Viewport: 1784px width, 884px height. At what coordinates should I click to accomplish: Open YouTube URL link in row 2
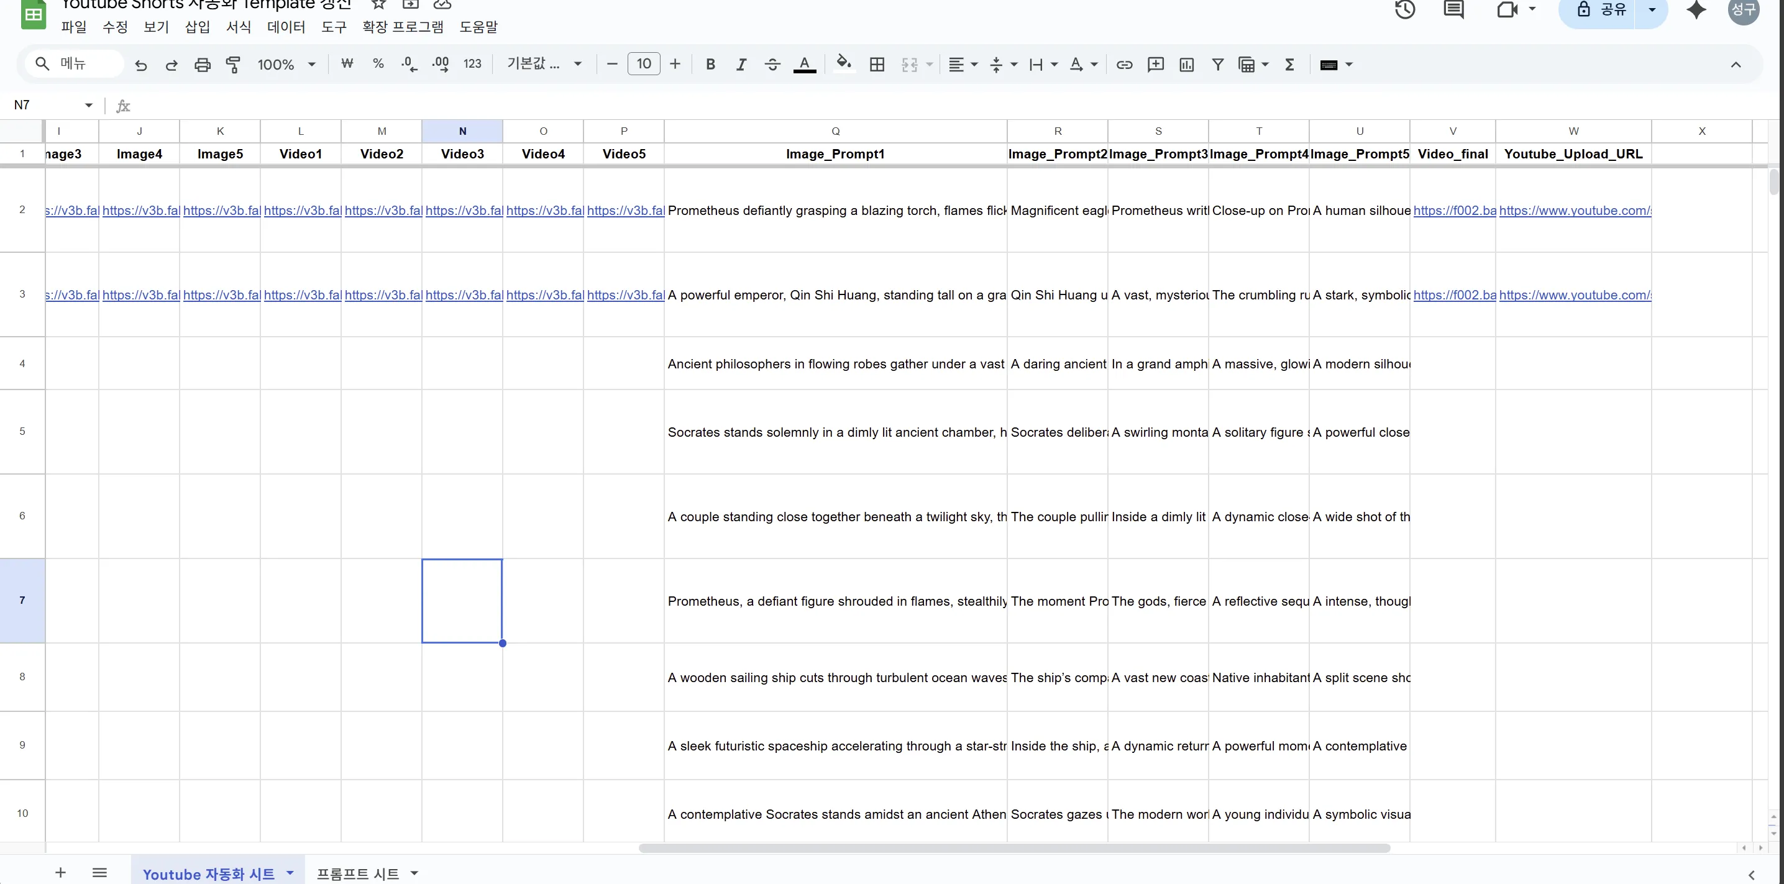pos(1574,211)
